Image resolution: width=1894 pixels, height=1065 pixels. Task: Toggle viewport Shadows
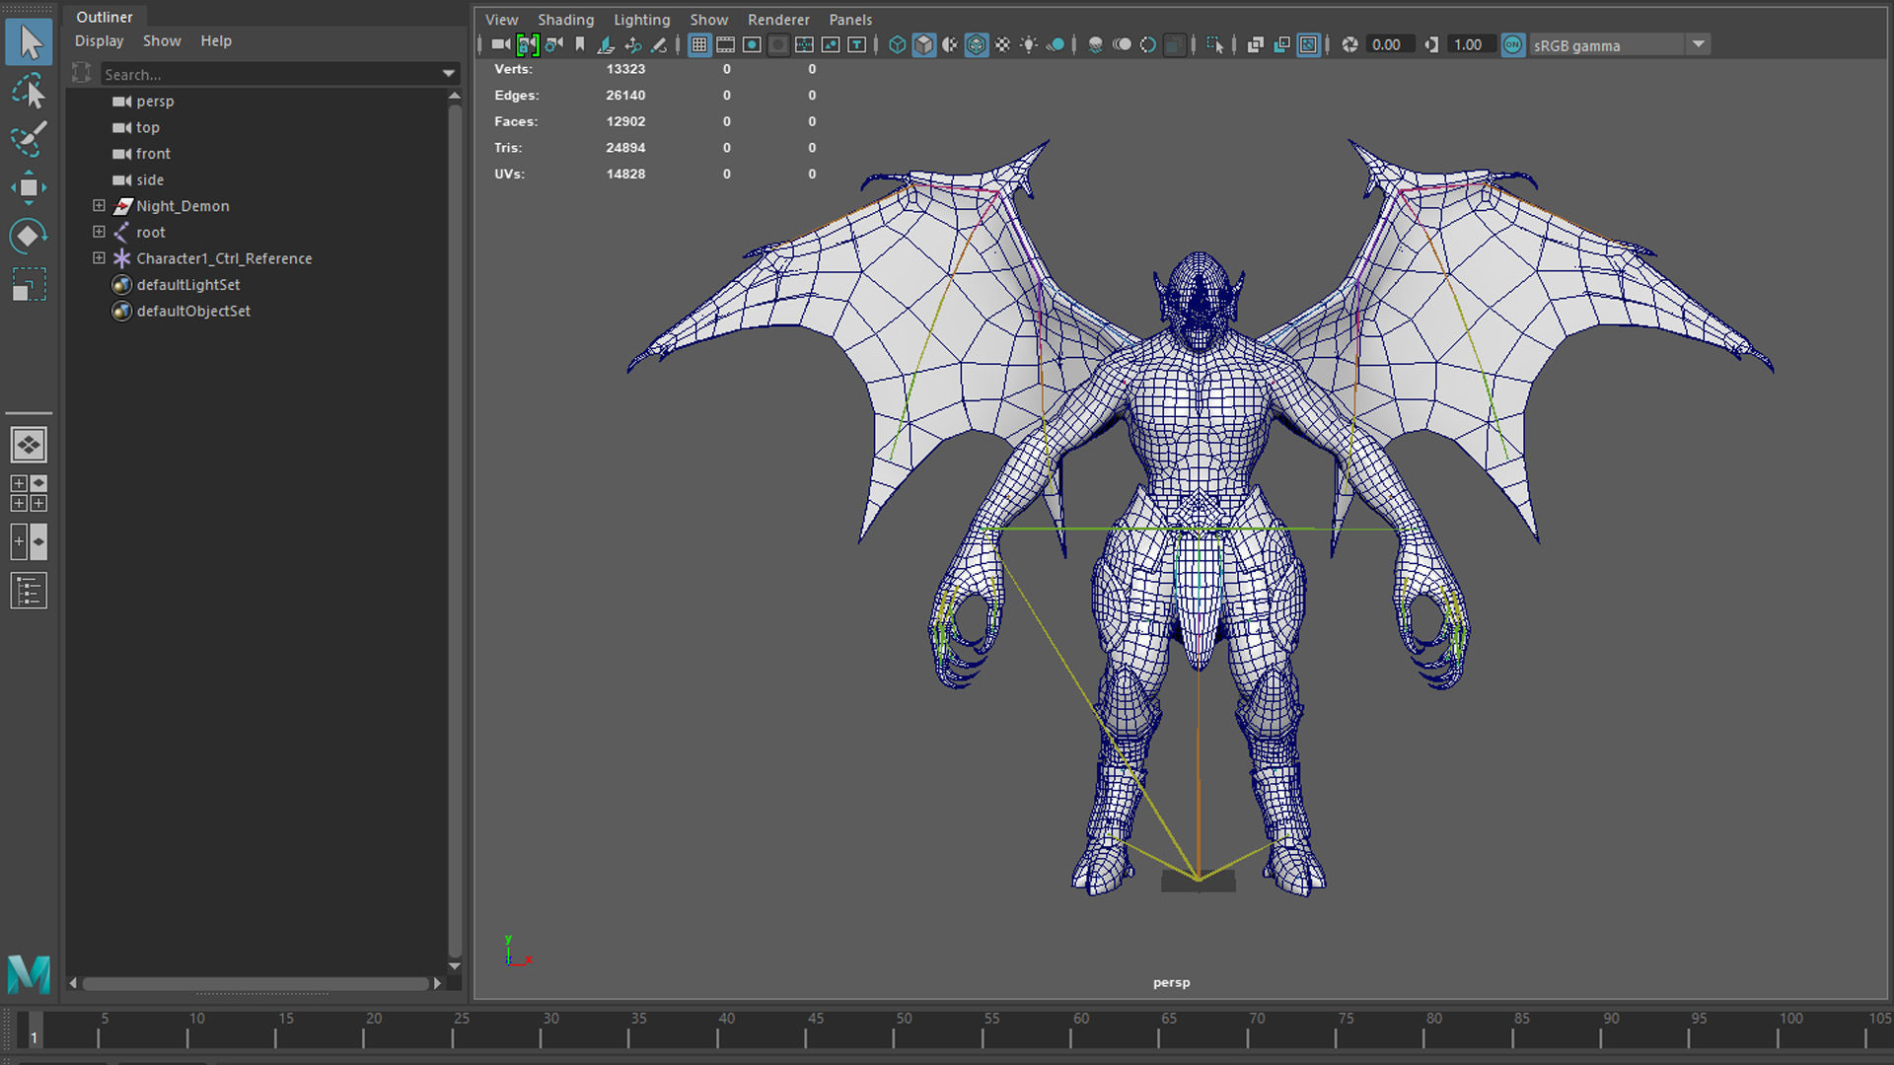click(1056, 44)
